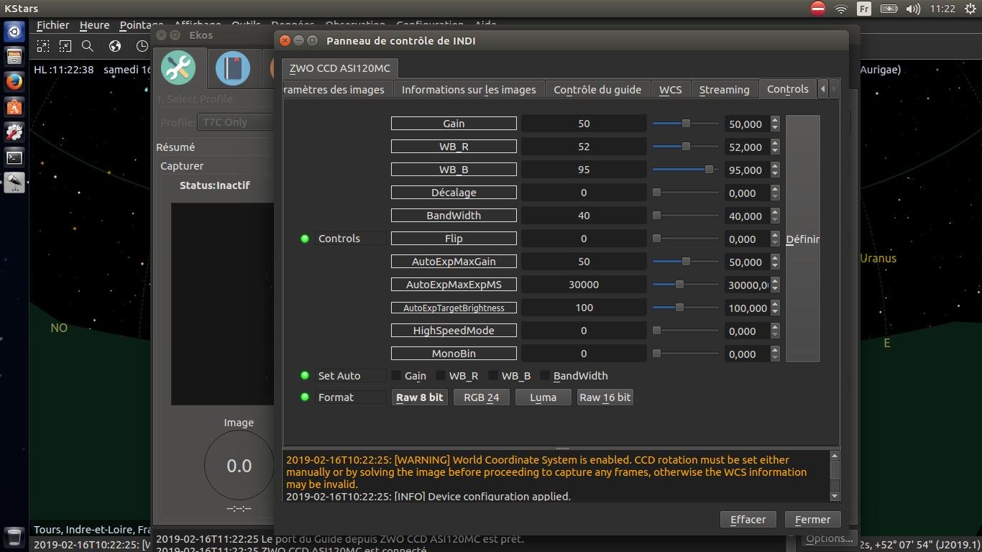Image resolution: width=982 pixels, height=552 pixels.
Task: Select RGB 24 format
Action: point(482,397)
